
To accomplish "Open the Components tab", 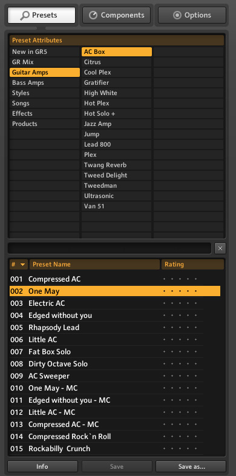I will tap(116, 15).
